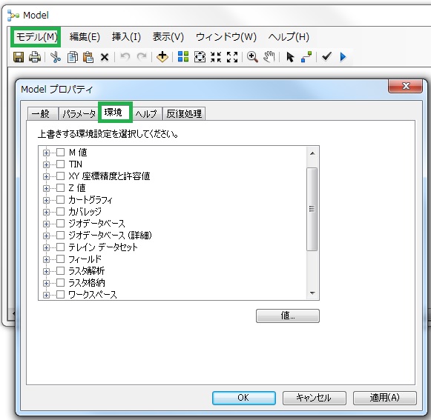Open the 挿入(I) menu
Image resolution: width=431 pixels, height=420 pixels.
click(126, 37)
